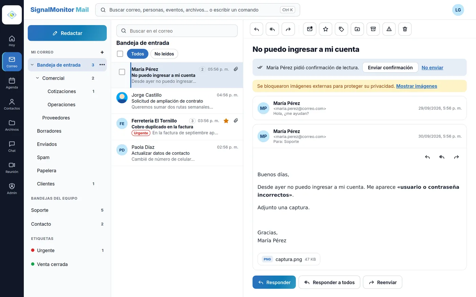Click the plus icon next to MI CORREO

coord(102,52)
